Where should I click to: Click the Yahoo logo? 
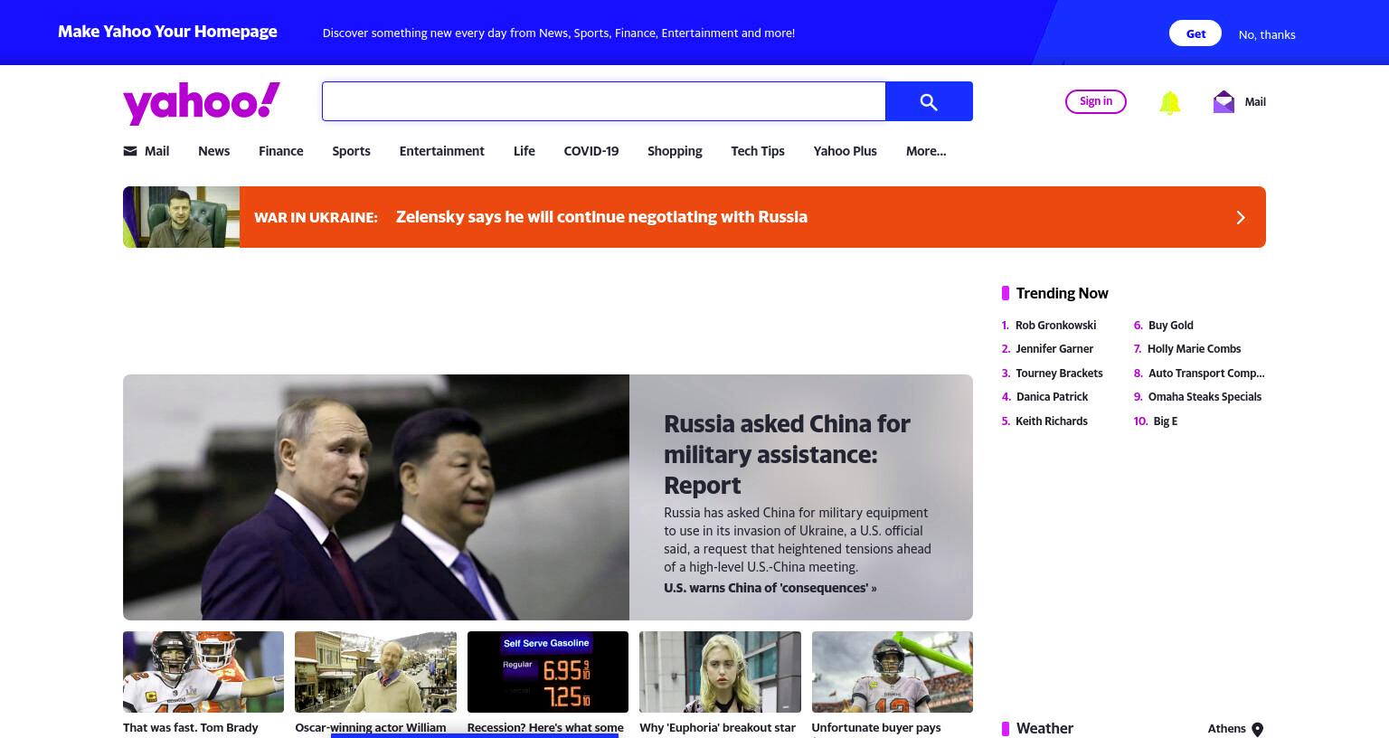202,103
